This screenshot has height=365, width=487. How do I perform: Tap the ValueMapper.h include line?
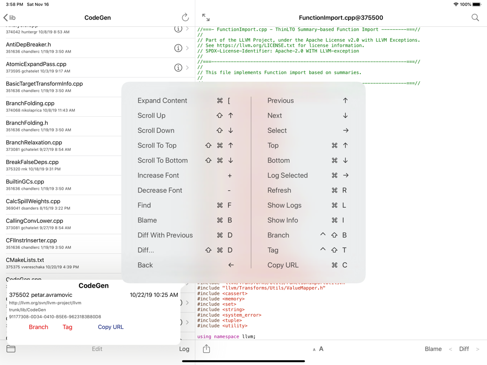tap(261, 288)
